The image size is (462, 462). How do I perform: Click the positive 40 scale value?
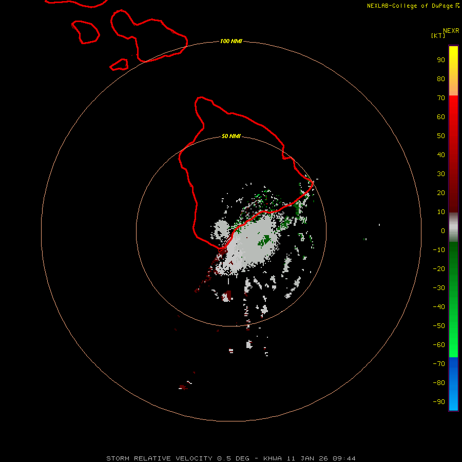pyautogui.click(x=441, y=155)
